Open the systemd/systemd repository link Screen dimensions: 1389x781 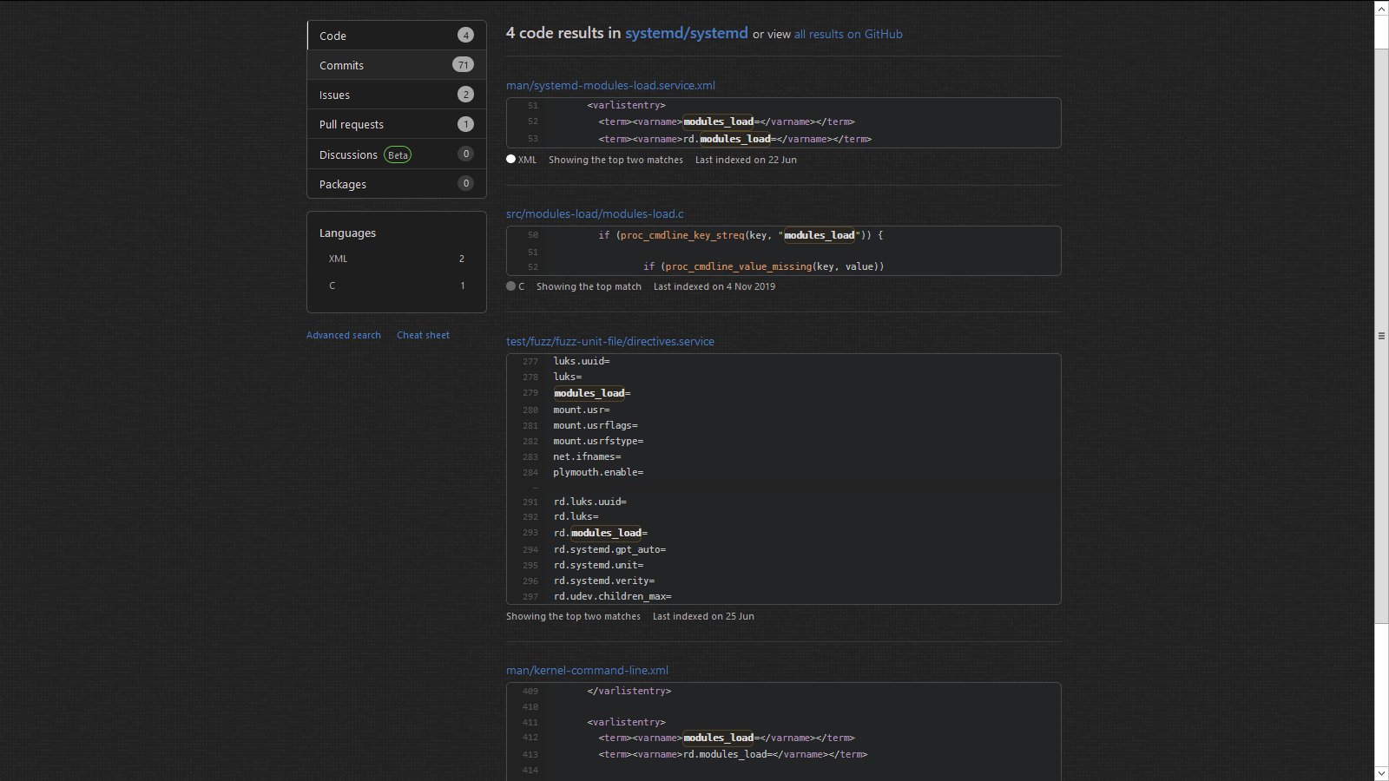pyautogui.click(x=686, y=33)
